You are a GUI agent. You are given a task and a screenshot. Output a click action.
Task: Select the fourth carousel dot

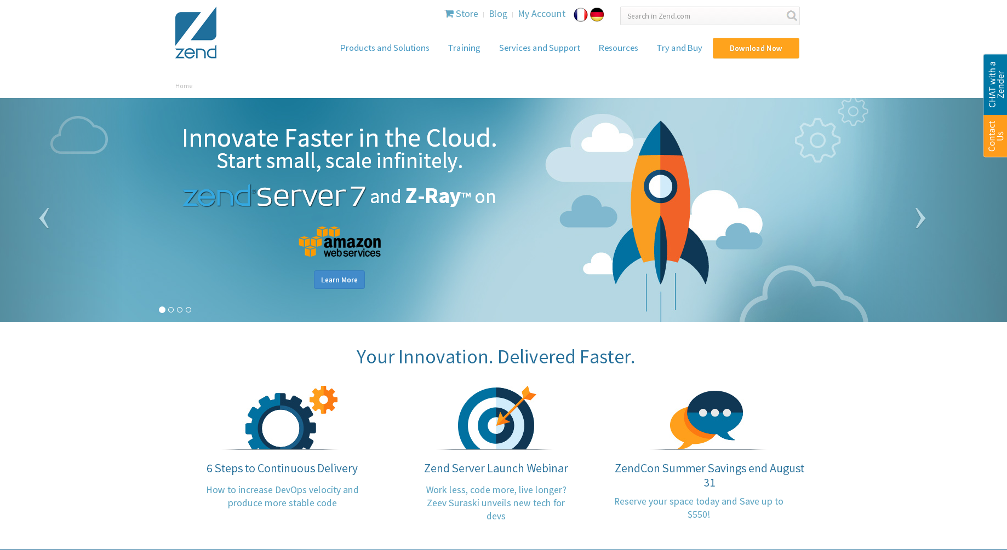click(x=188, y=310)
